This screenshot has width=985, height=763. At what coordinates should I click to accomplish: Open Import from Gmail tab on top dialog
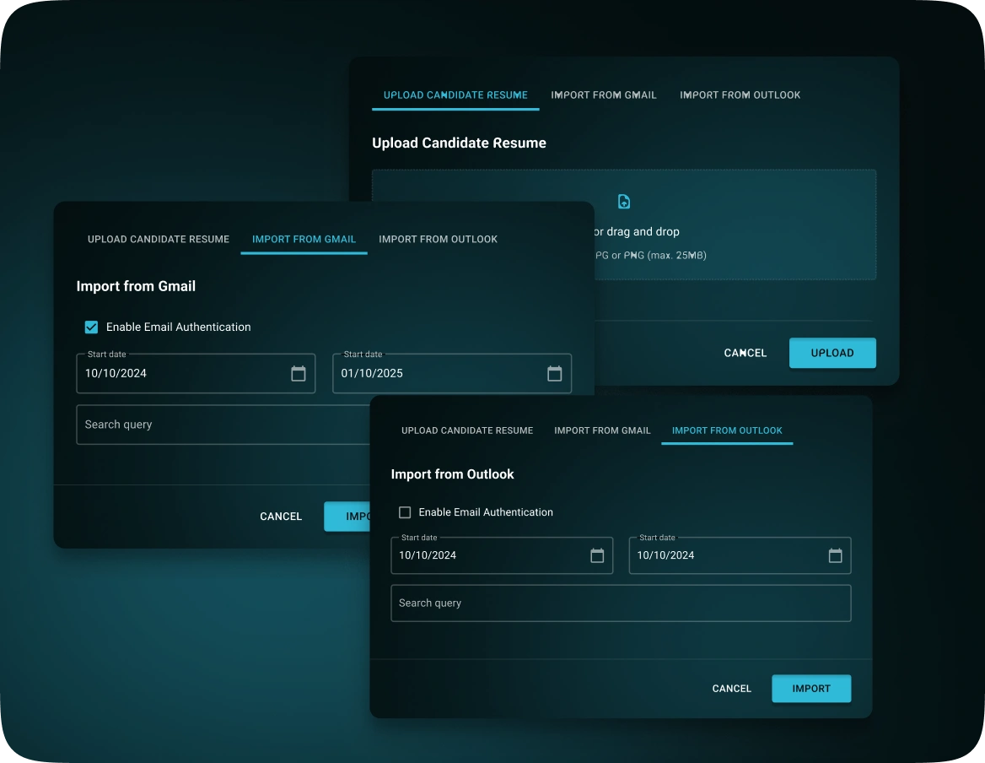pos(604,95)
